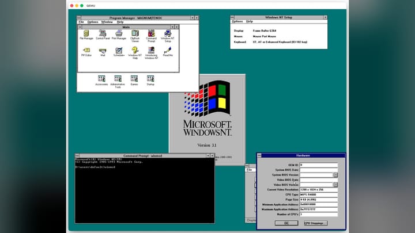Screen dimensions: 415x233
Task: Click Minimum Application Address field
Action: [x=319, y=204]
